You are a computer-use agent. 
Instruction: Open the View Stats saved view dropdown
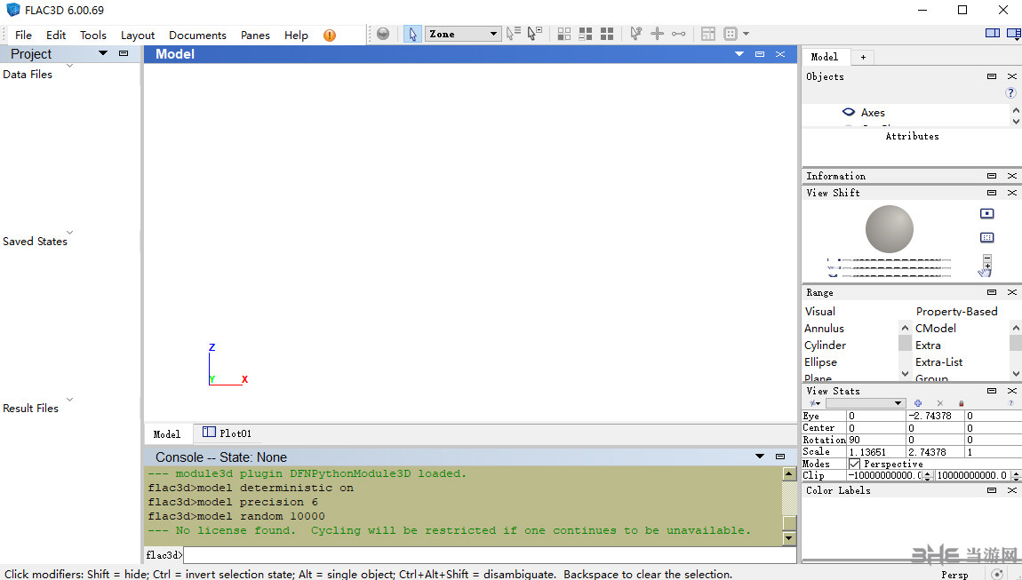(864, 403)
